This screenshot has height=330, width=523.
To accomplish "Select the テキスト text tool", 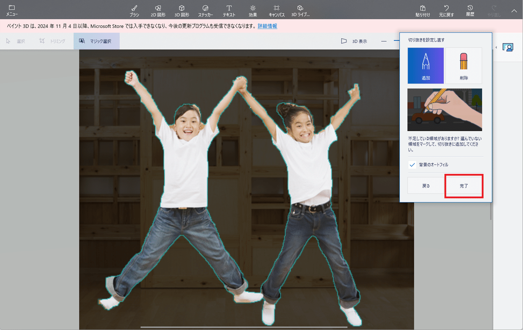I will (x=229, y=10).
